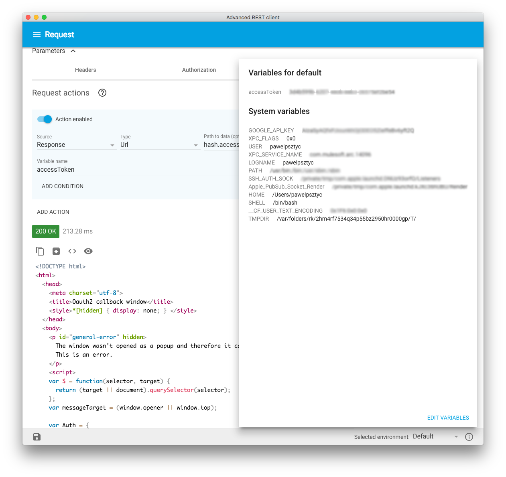The width and height of the screenshot is (506, 477).
Task: Click the DOCTYPE html line in response
Action: tap(61, 266)
